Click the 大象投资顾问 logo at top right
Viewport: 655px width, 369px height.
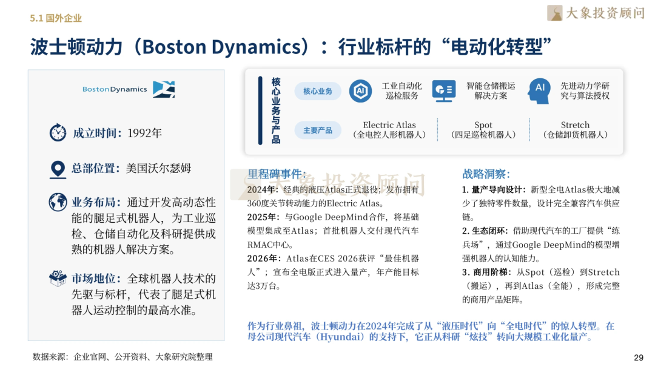pyautogui.click(x=596, y=13)
